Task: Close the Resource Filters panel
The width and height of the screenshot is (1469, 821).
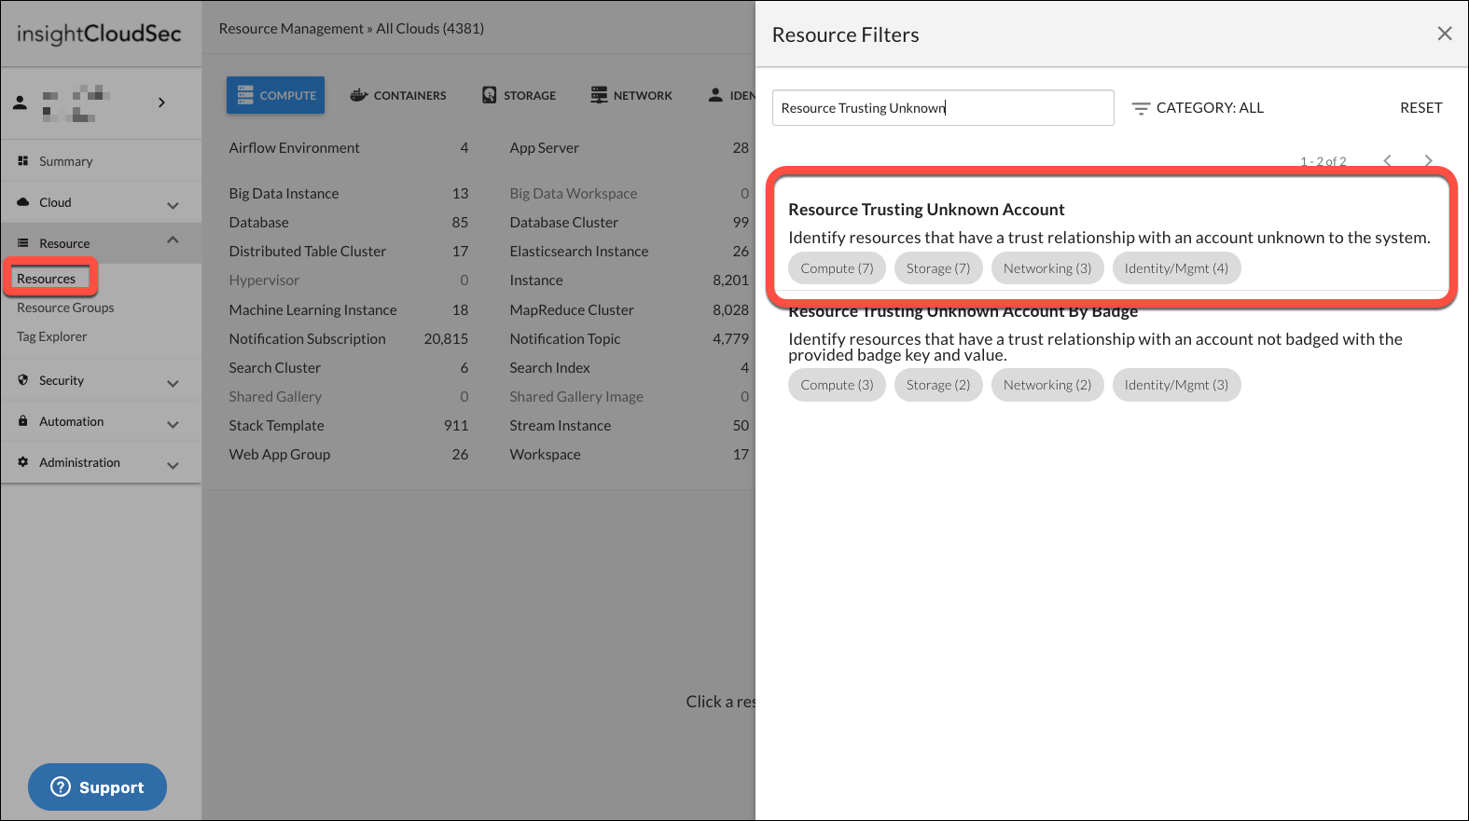Action: pyautogui.click(x=1445, y=34)
